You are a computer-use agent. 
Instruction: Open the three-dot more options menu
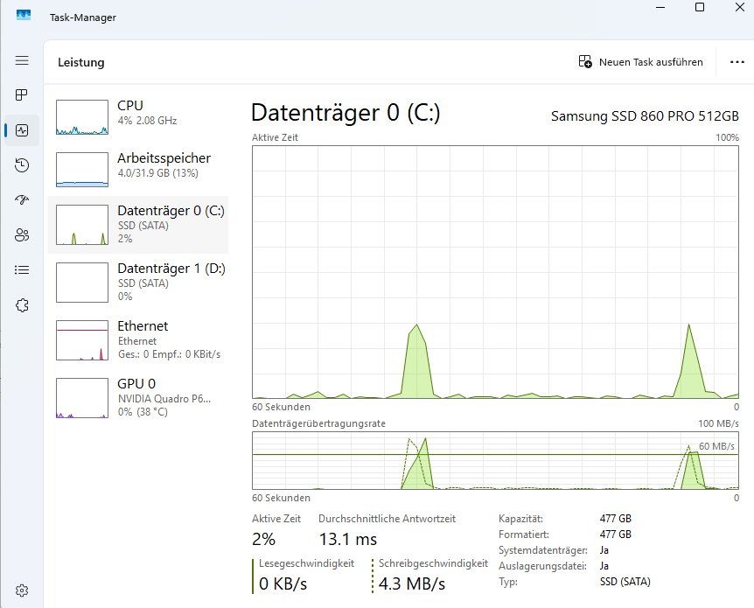[737, 62]
